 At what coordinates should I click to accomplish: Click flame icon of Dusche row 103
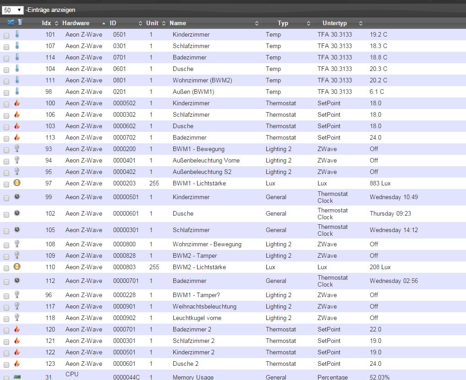pos(17,126)
